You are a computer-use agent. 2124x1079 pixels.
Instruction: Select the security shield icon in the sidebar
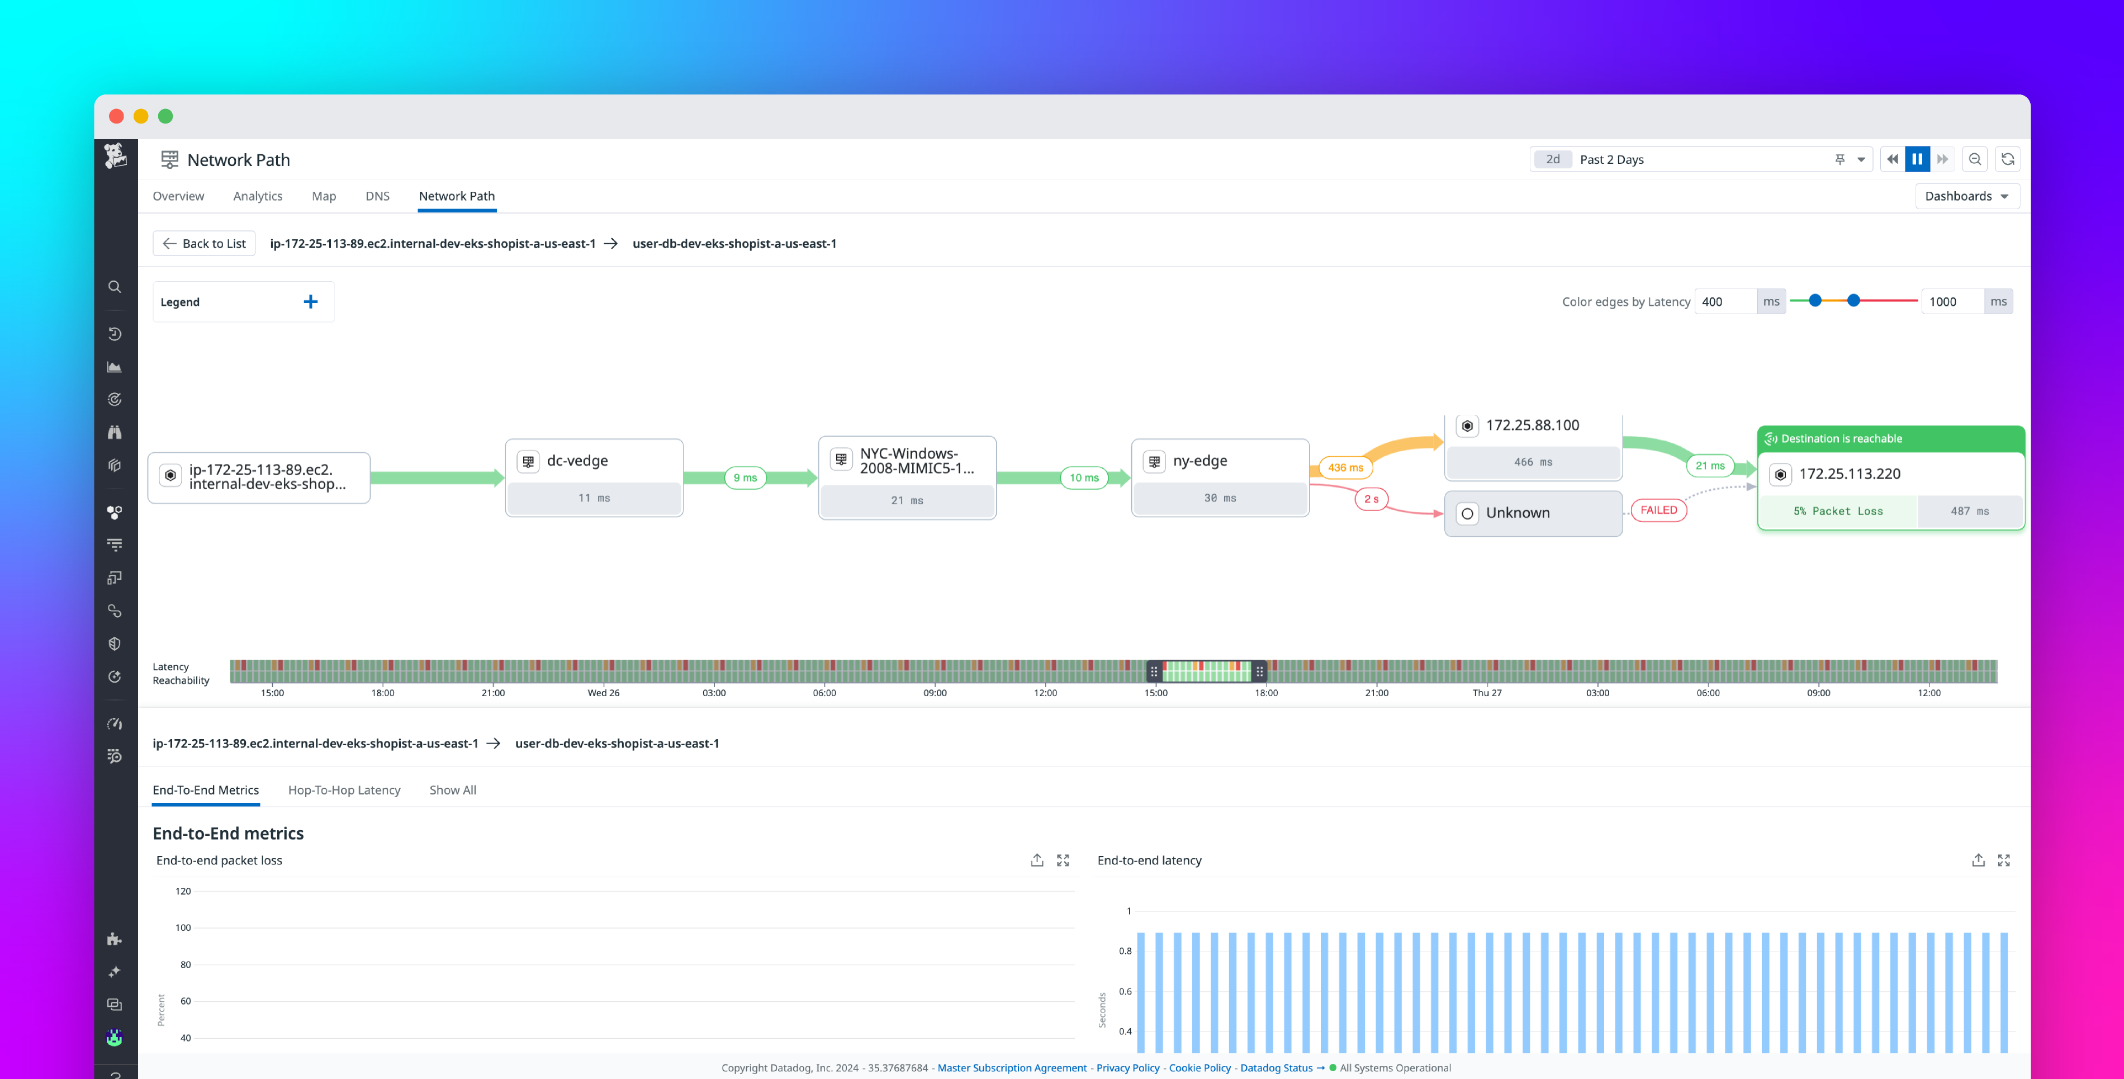(x=115, y=643)
